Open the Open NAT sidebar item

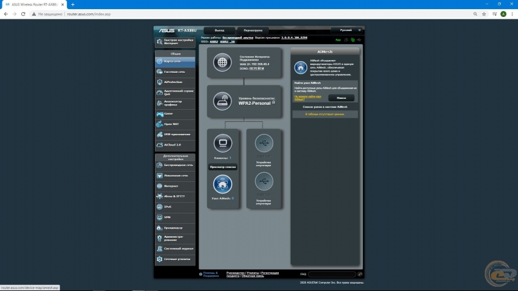[175, 124]
